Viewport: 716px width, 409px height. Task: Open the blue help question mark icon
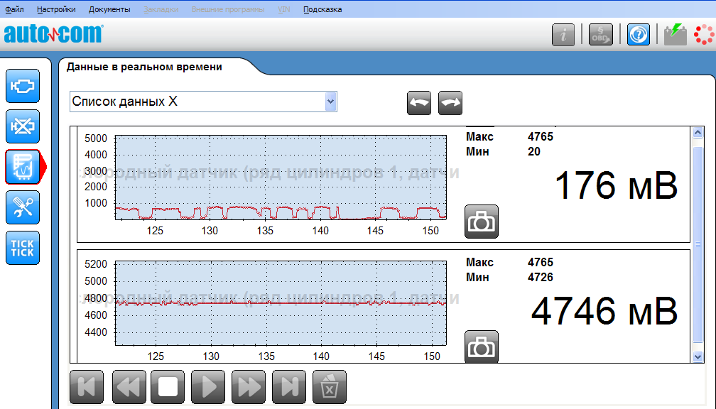(638, 35)
